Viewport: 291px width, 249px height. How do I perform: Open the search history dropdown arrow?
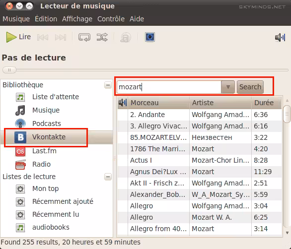point(228,87)
